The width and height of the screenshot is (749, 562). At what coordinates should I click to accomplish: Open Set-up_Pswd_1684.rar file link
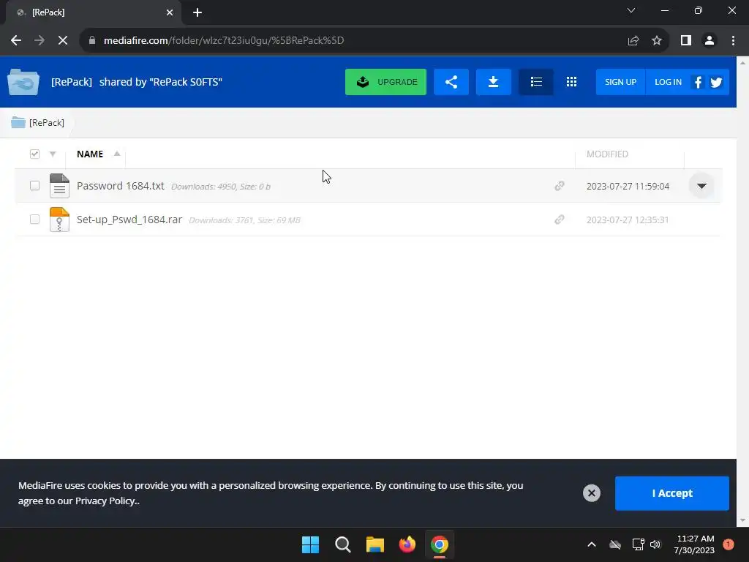[x=129, y=220]
